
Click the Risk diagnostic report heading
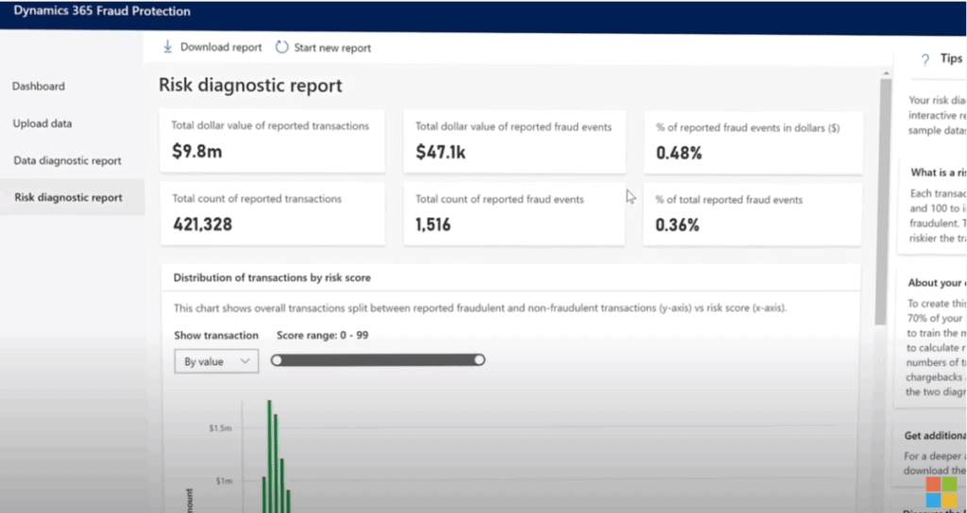pyautogui.click(x=250, y=85)
